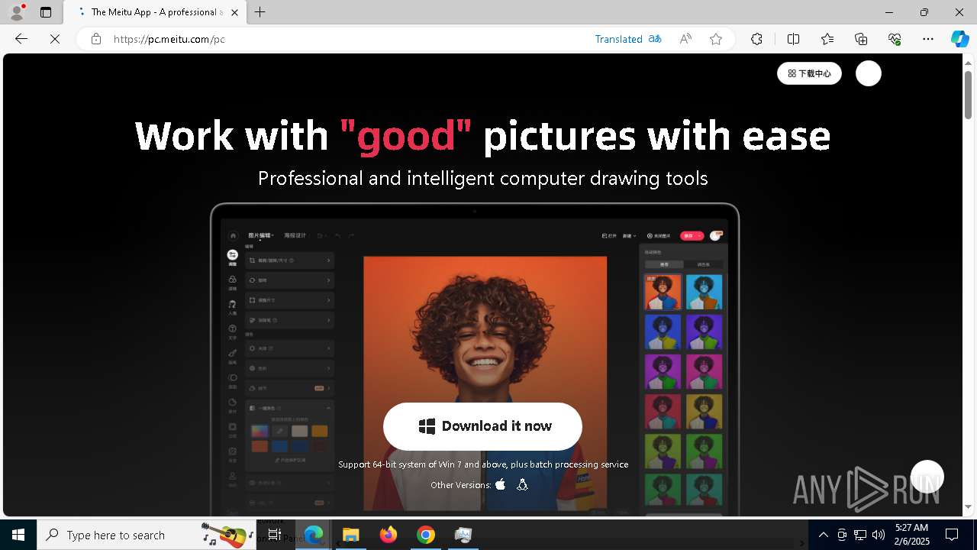Screen dimensions: 977x550
Task: Open Browser essentials heart icon
Action: tap(895, 39)
